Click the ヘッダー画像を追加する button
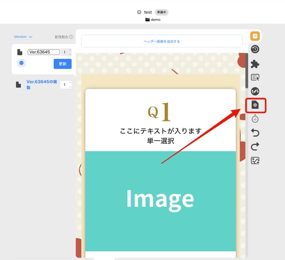Viewport: 285px width, 260px height. (161, 41)
